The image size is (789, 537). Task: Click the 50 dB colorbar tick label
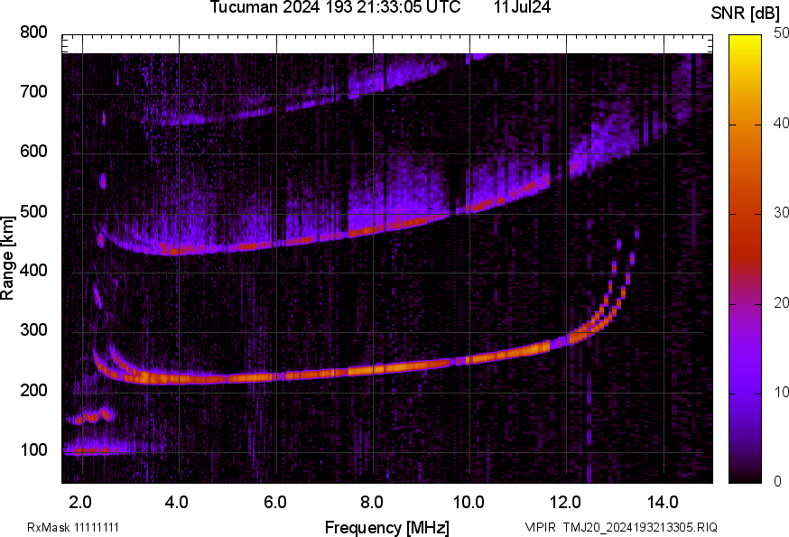point(781,33)
